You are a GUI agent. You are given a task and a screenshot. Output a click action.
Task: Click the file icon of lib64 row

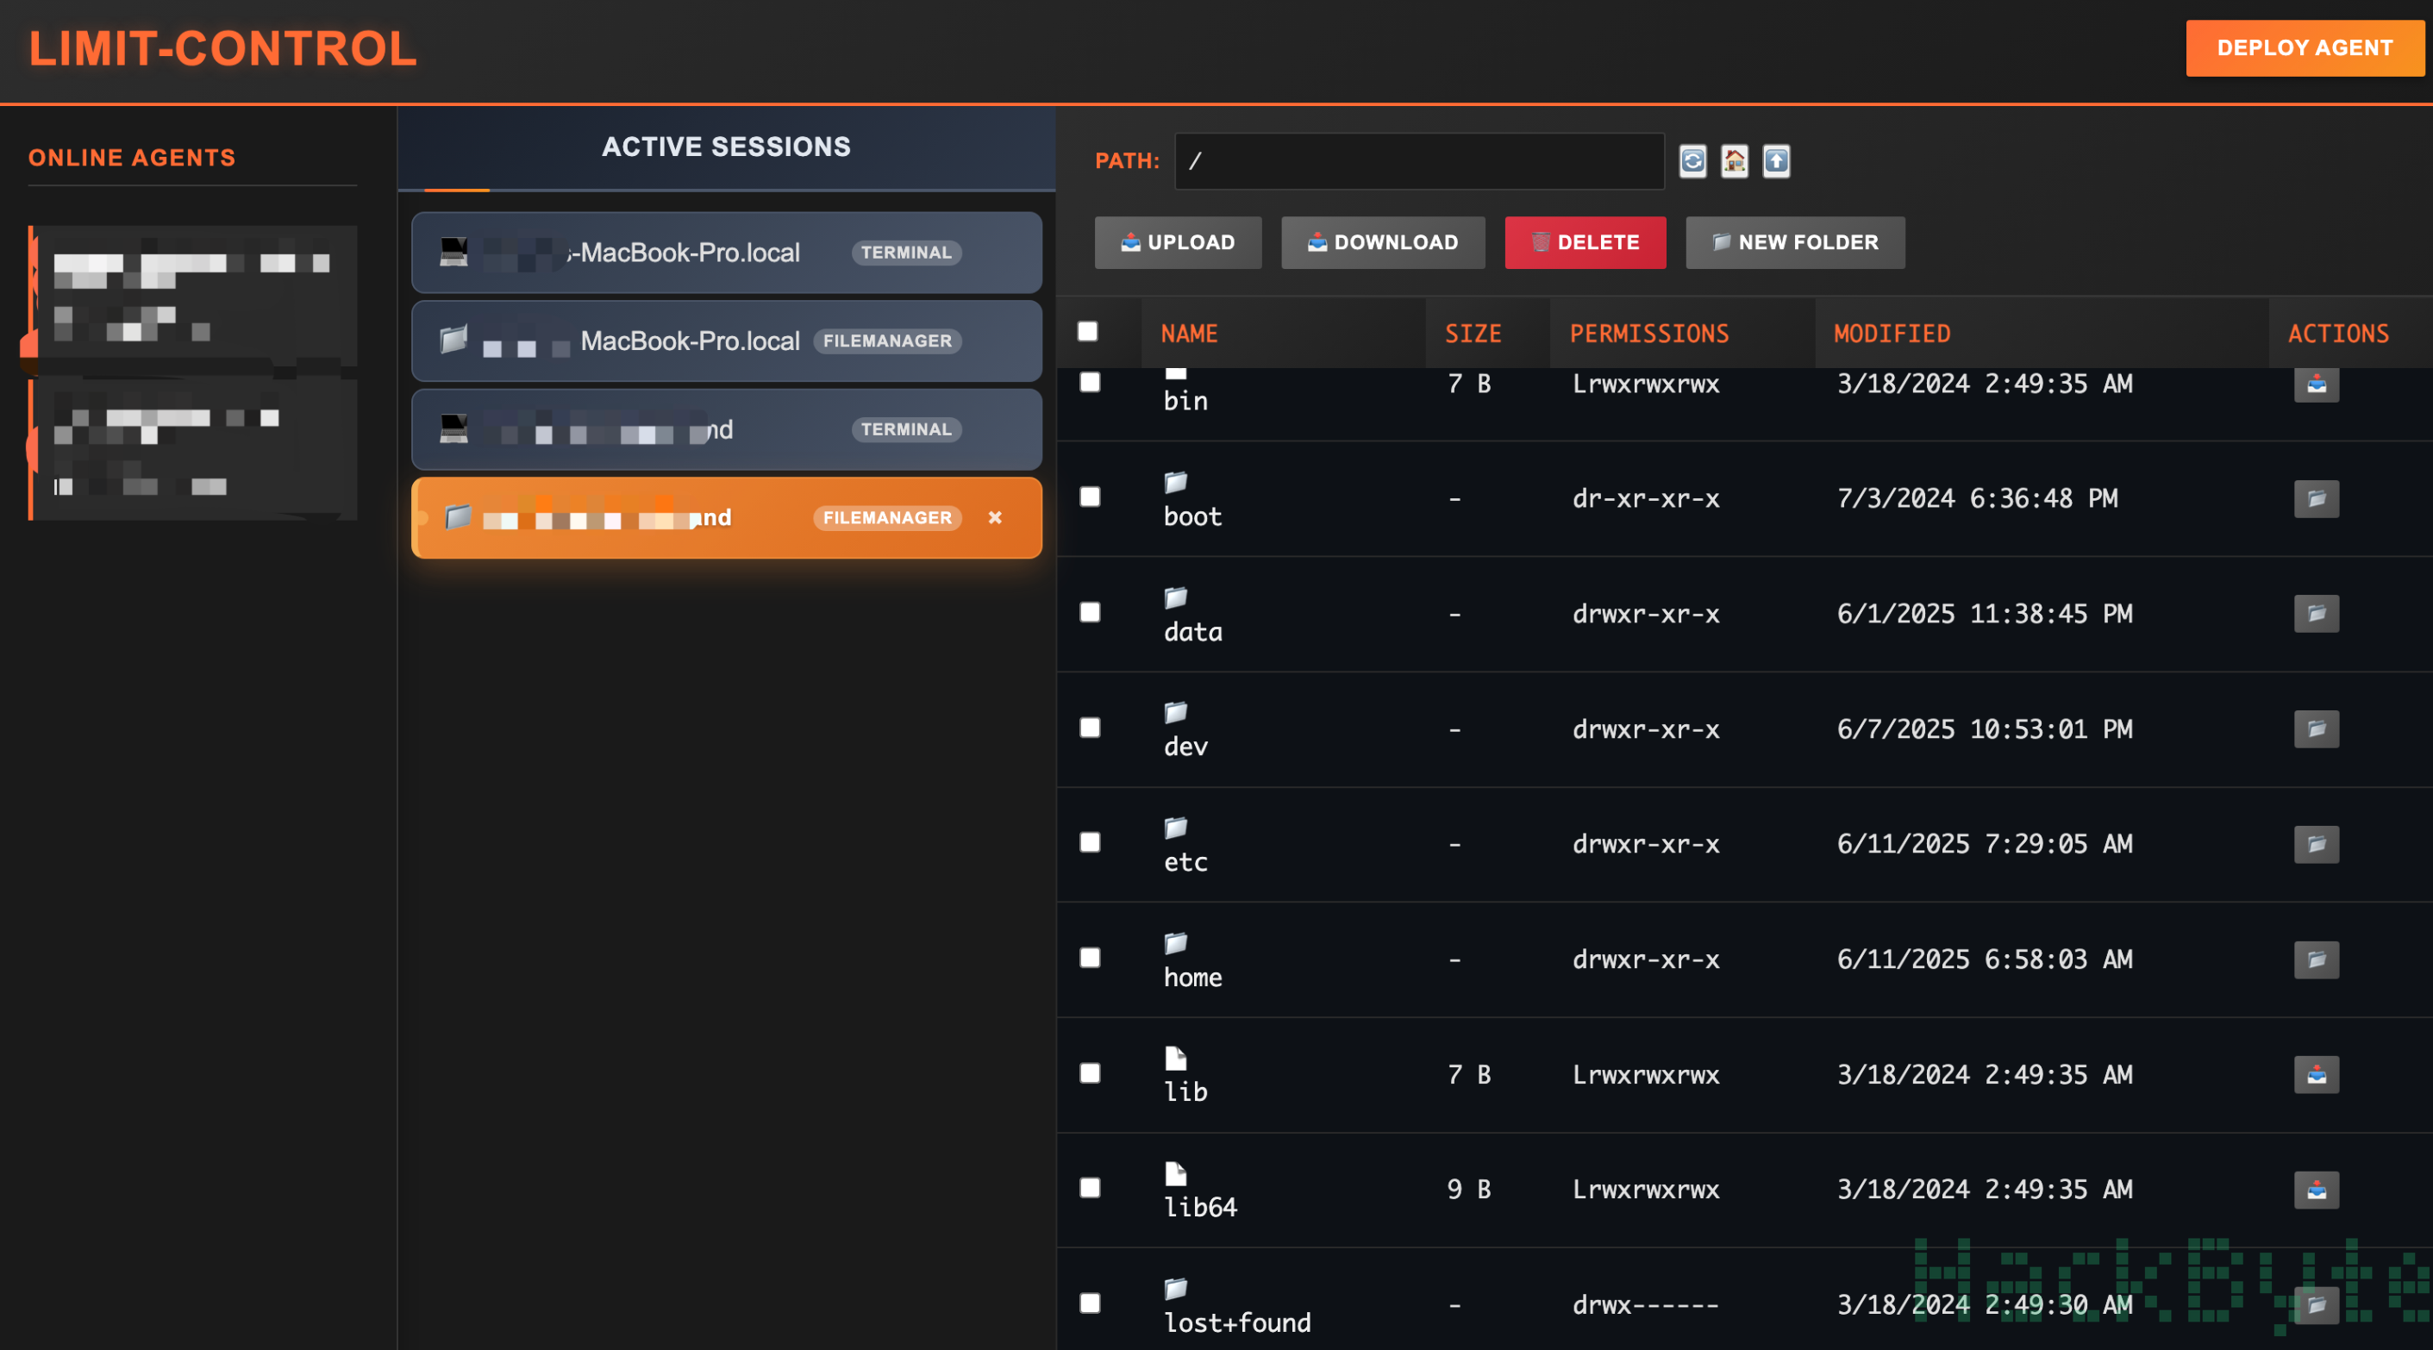[1176, 1174]
